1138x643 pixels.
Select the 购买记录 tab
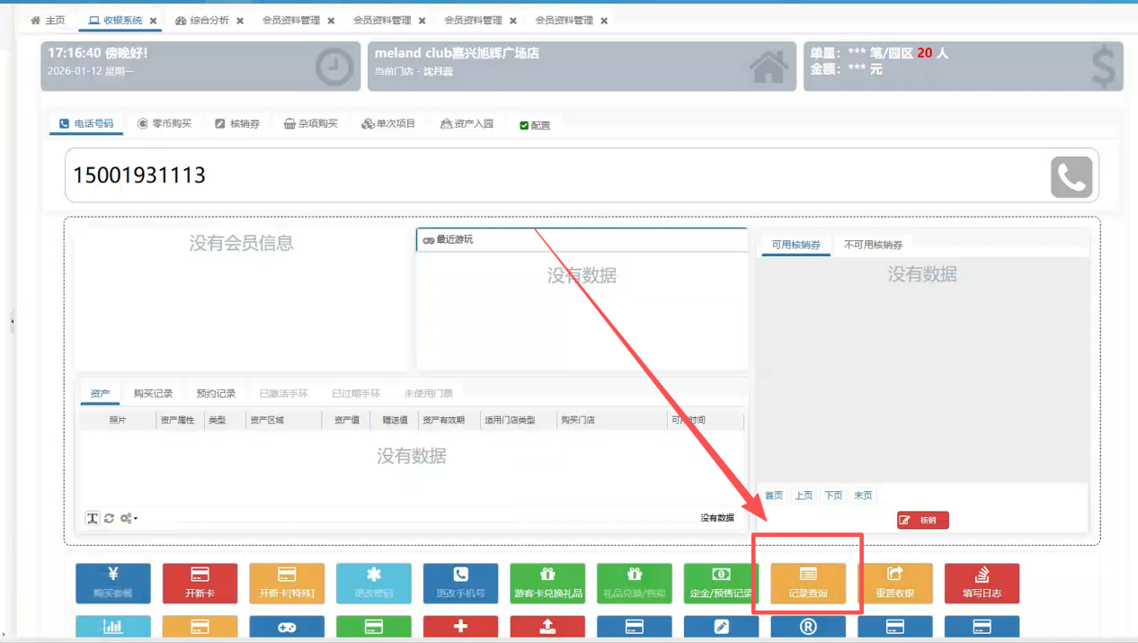(x=153, y=394)
